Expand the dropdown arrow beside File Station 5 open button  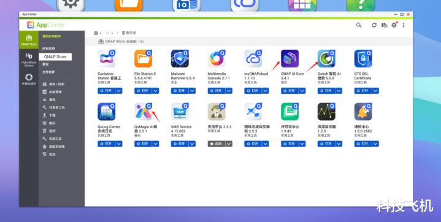tap(156, 91)
